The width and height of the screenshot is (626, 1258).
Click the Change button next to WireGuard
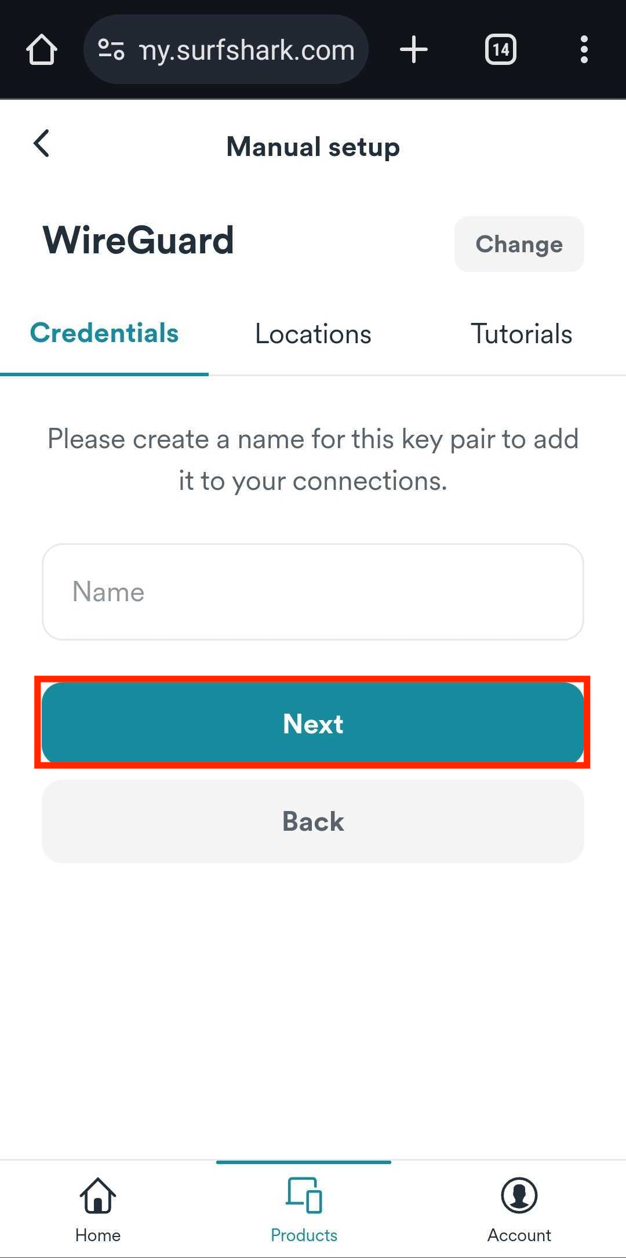(519, 244)
